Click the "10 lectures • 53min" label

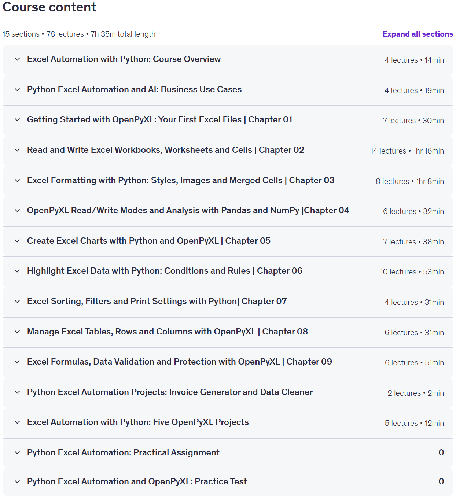pyautogui.click(x=412, y=272)
